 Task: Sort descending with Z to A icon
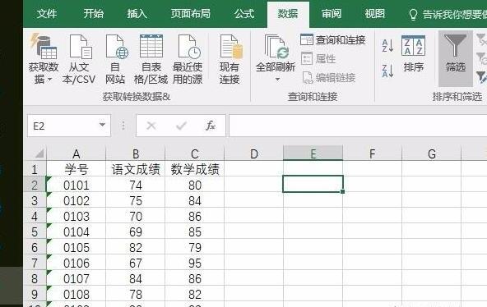coord(388,71)
